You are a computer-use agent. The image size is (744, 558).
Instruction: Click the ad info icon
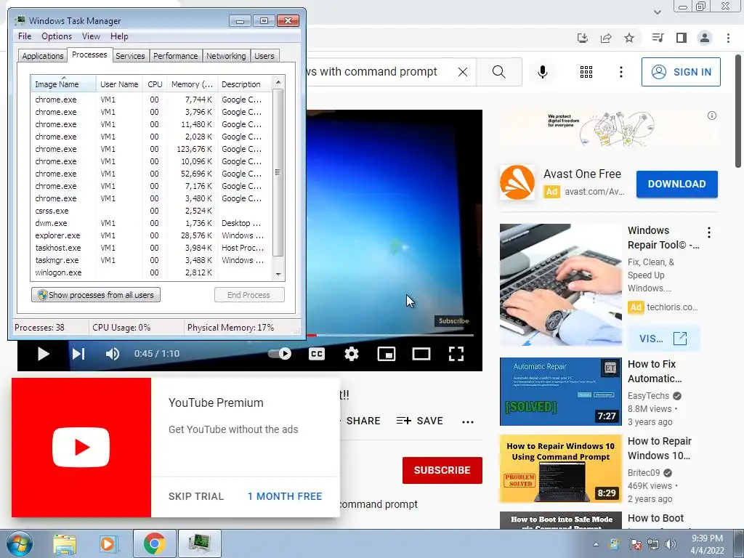coord(712,116)
